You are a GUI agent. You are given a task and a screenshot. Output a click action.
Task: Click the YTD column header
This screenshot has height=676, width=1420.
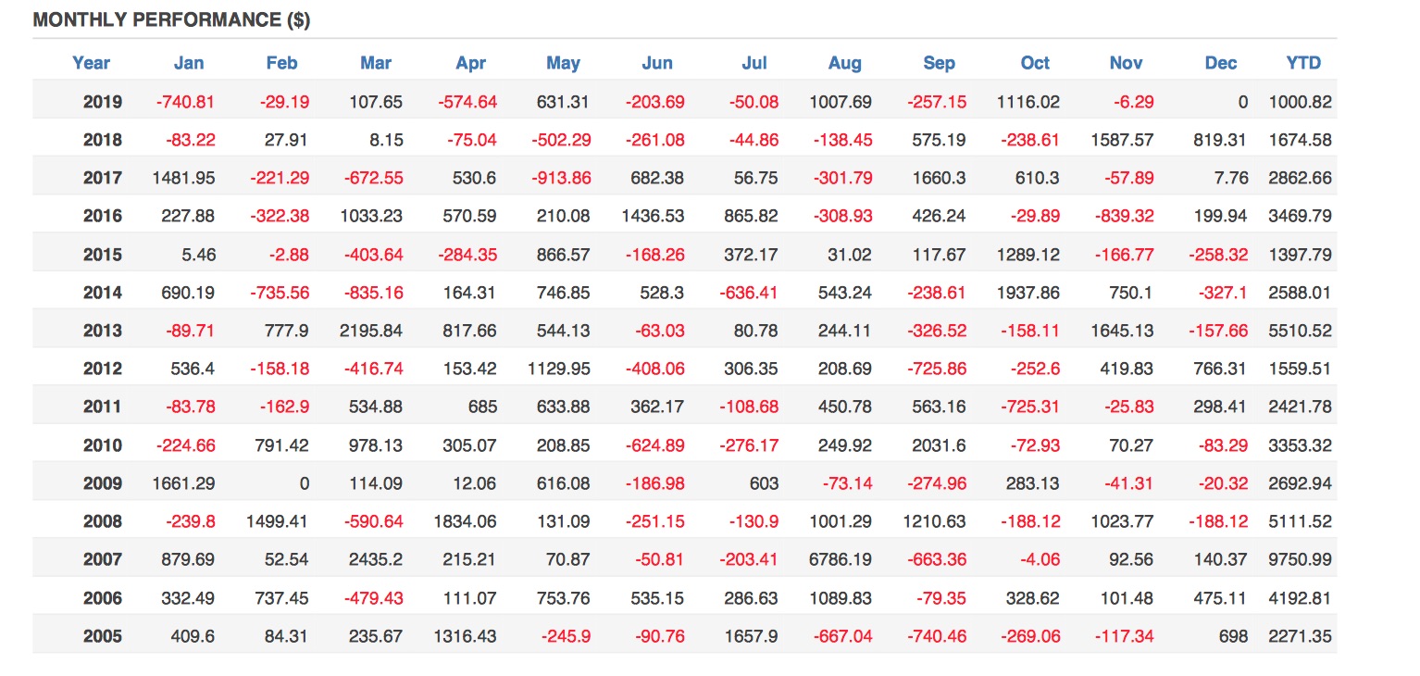[1303, 63]
